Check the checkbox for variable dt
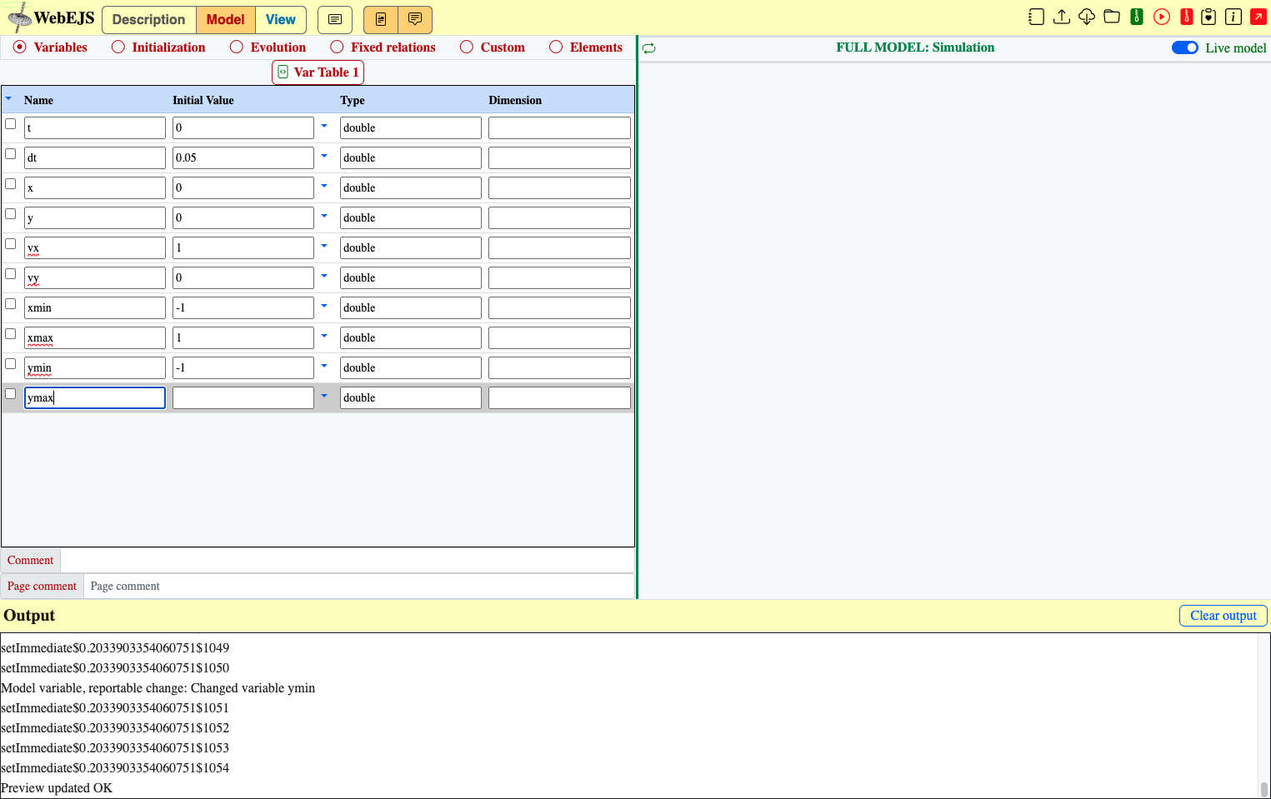Screen dimensions: 1271x799 coord(11,154)
